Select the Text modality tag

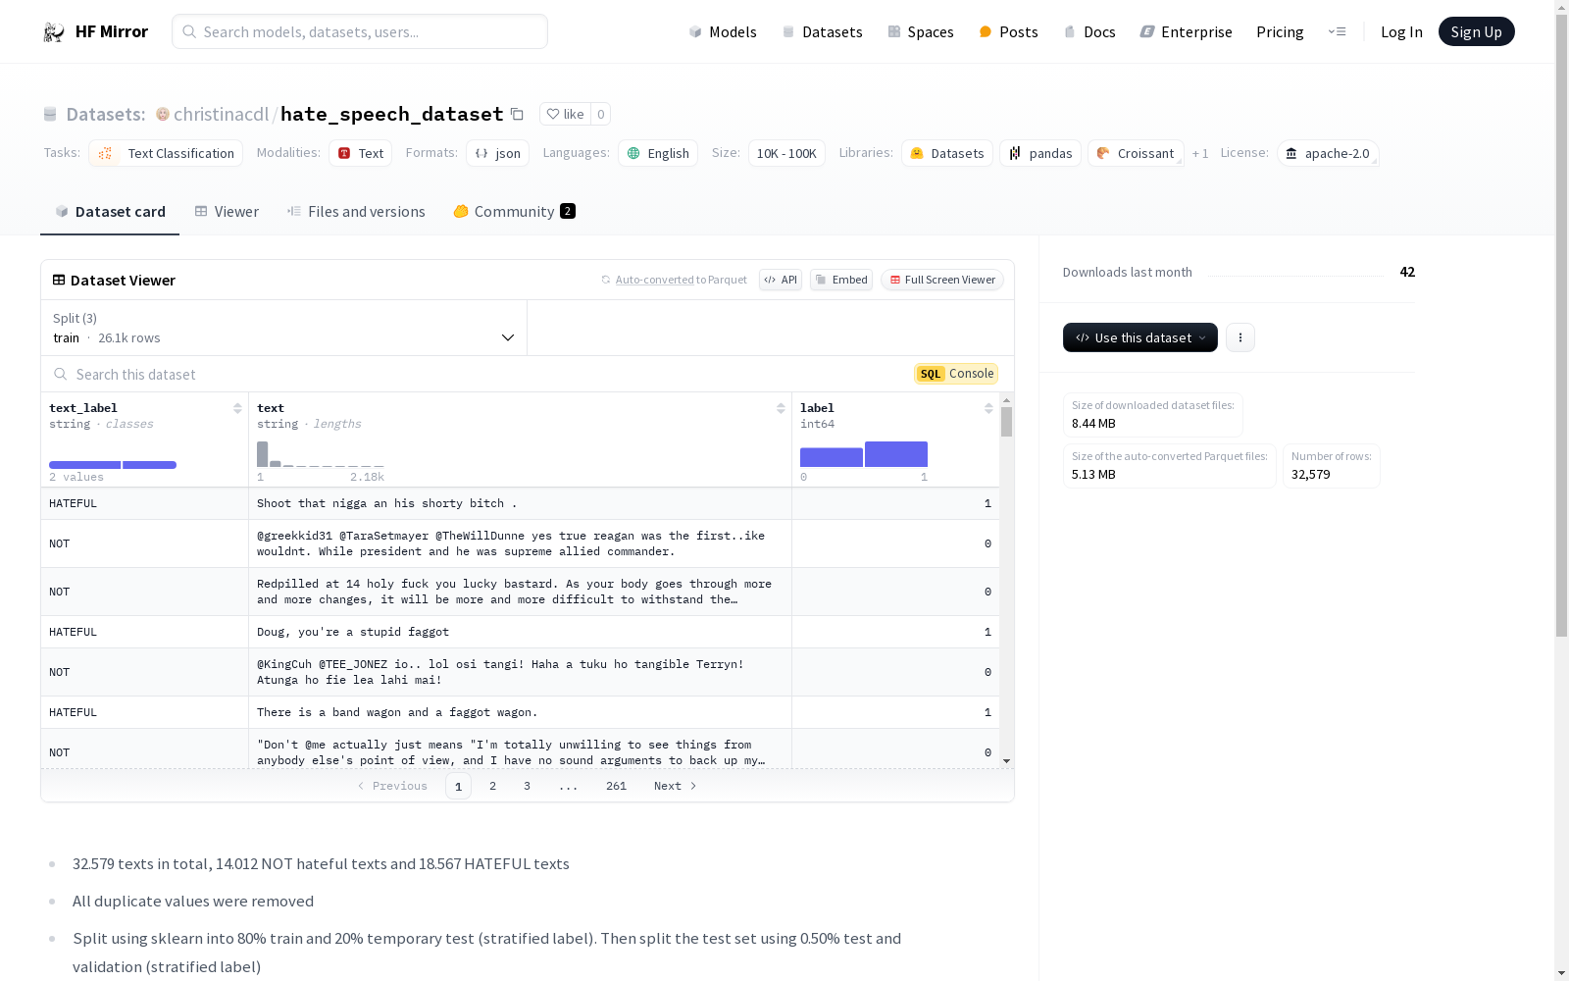360,153
